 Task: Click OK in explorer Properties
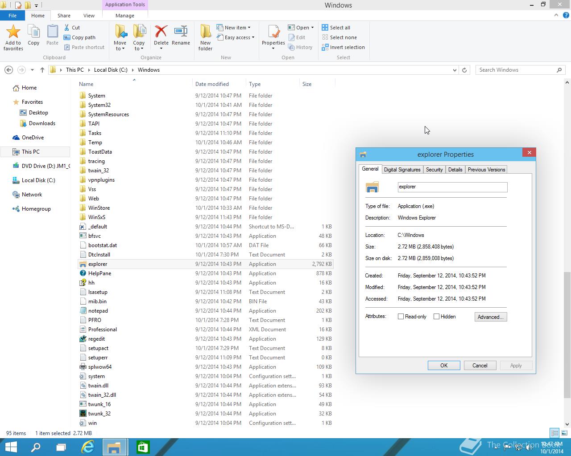click(444, 366)
